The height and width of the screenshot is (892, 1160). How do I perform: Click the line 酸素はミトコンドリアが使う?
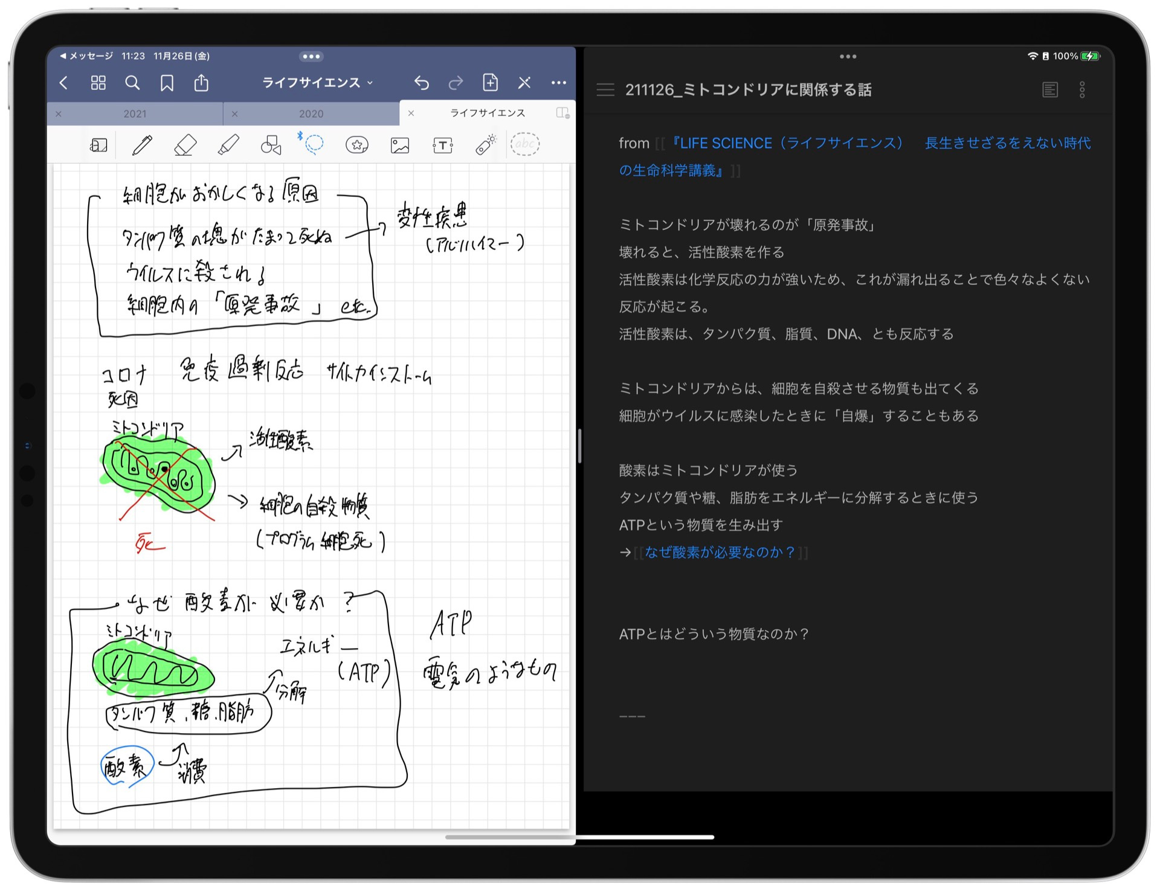708,470
